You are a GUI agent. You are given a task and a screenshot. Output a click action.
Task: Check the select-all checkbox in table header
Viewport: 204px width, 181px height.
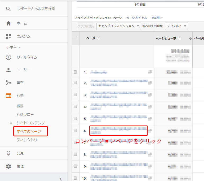click(76, 38)
